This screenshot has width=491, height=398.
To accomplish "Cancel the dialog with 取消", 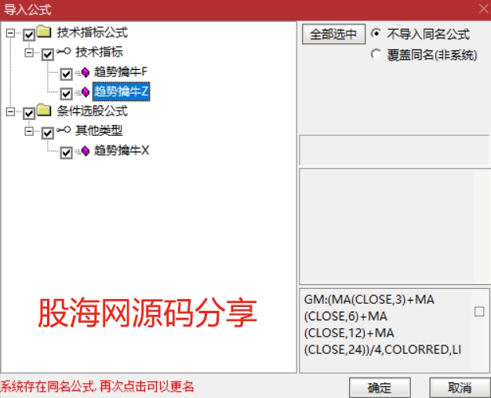I will click(460, 388).
